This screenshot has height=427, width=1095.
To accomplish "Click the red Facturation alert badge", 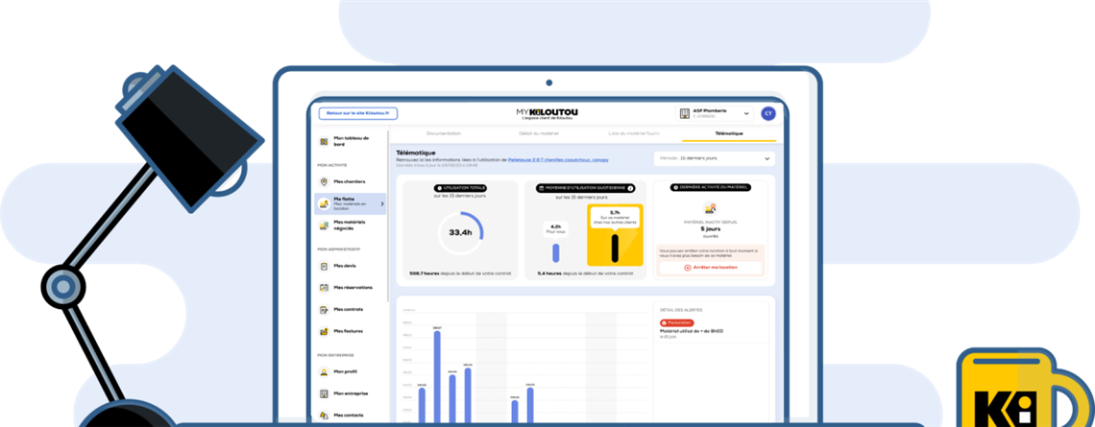I will tap(677, 323).
